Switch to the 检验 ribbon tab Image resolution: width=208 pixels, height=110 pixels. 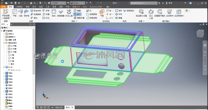(x=41, y=7)
